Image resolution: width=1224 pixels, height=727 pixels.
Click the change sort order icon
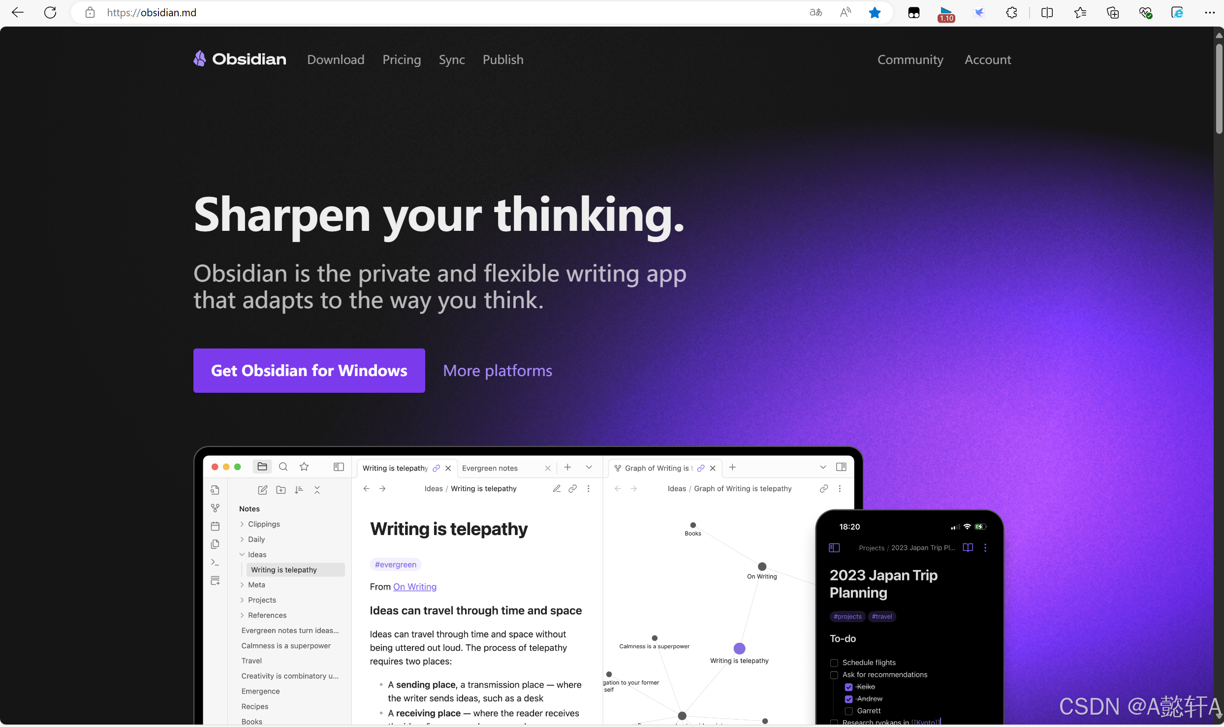299,490
